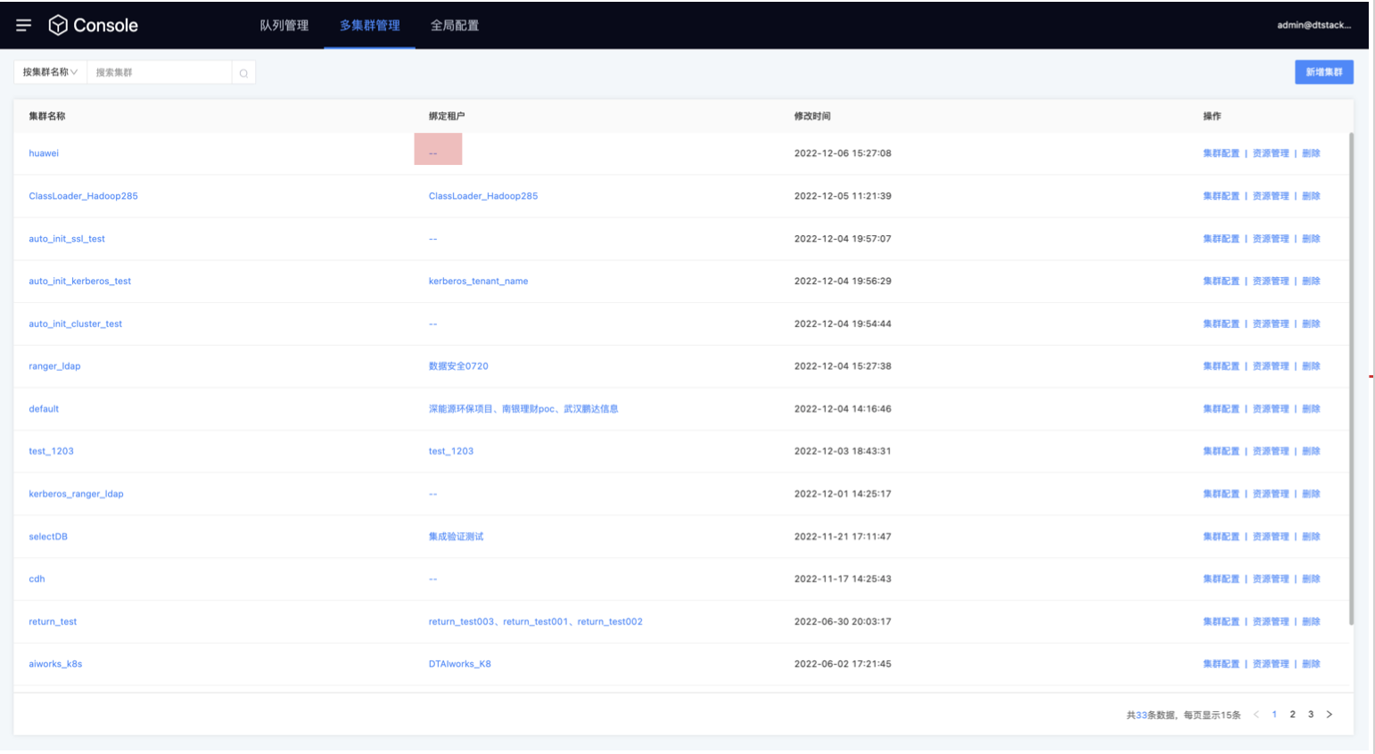Click the table's vertical scrollbar
1375x754 pixels.
[x=1351, y=379]
